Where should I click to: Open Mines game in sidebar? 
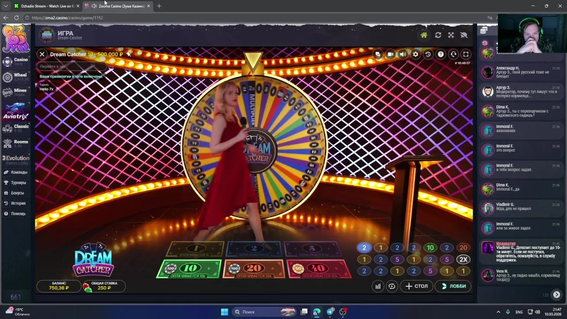coord(16,92)
